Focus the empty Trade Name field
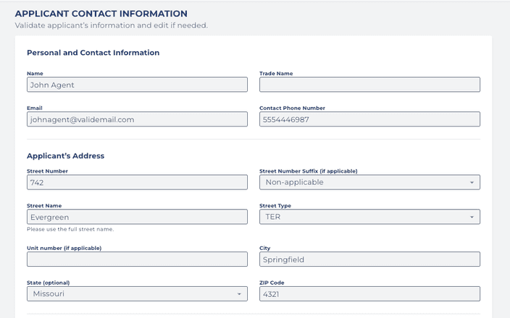510x318 pixels. pyautogui.click(x=369, y=85)
